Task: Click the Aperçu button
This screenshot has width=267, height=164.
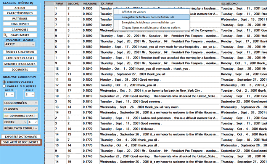Action: 20,8
